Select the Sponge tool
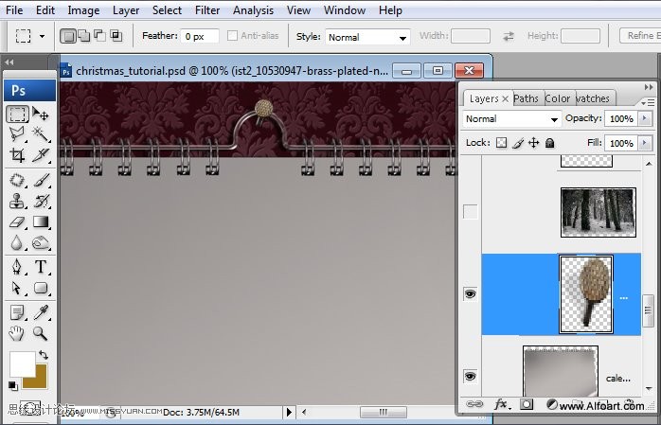 pos(41,242)
